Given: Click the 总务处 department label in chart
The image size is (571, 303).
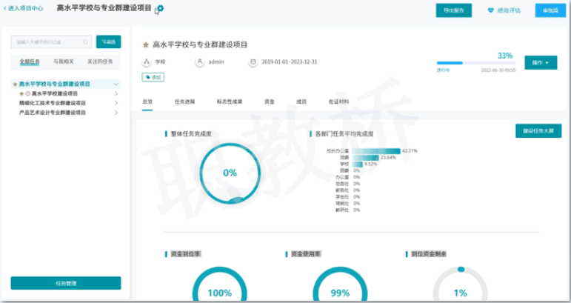Looking at the screenshot, I should (342, 184).
